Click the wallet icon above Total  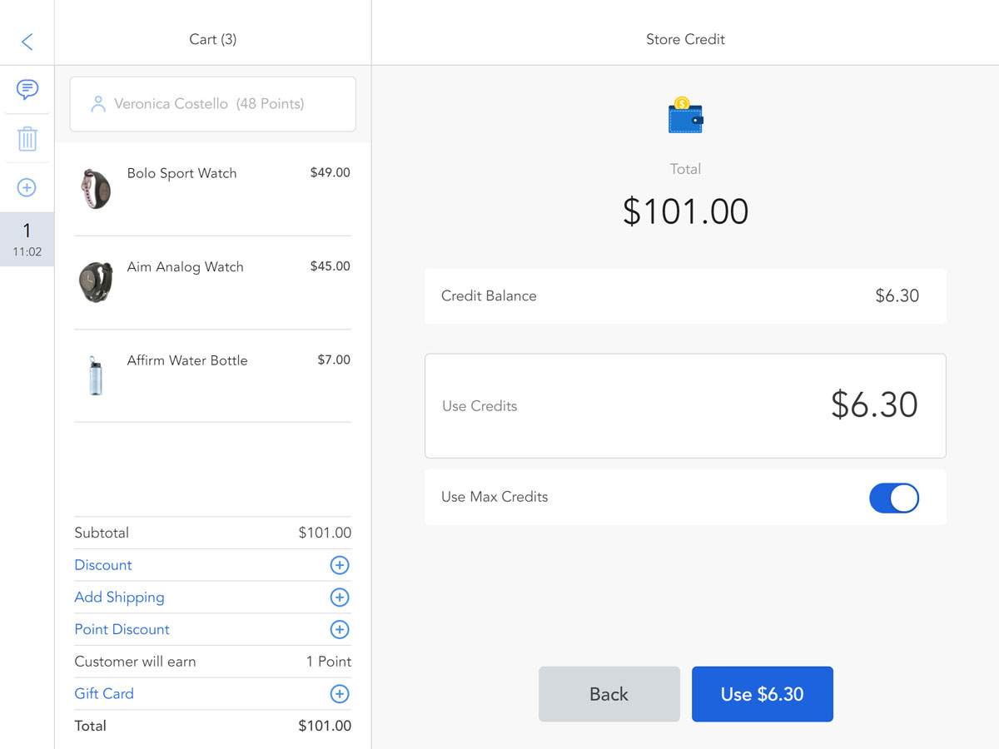point(685,117)
